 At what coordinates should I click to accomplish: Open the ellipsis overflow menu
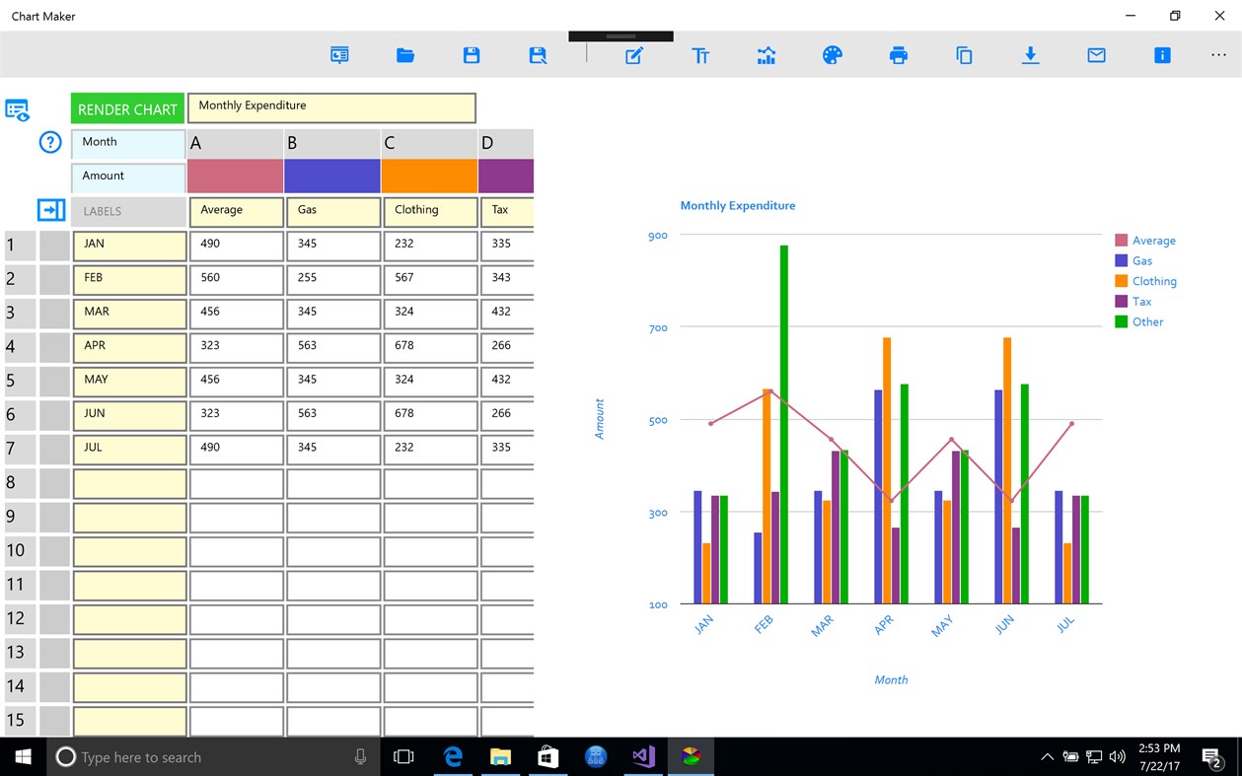click(x=1217, y=55)
